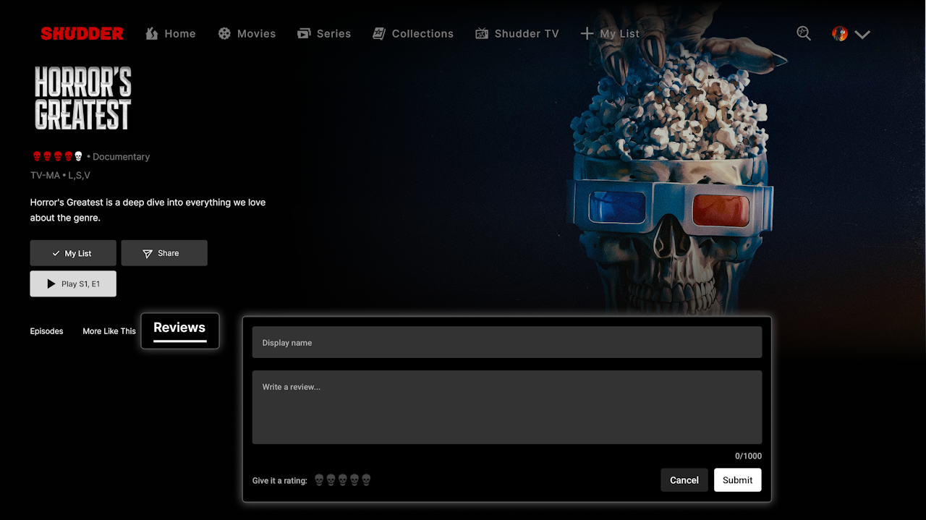Toggle the title's My List checkmark button
This screenshot has height=520, width=926.
coord(73,253)
